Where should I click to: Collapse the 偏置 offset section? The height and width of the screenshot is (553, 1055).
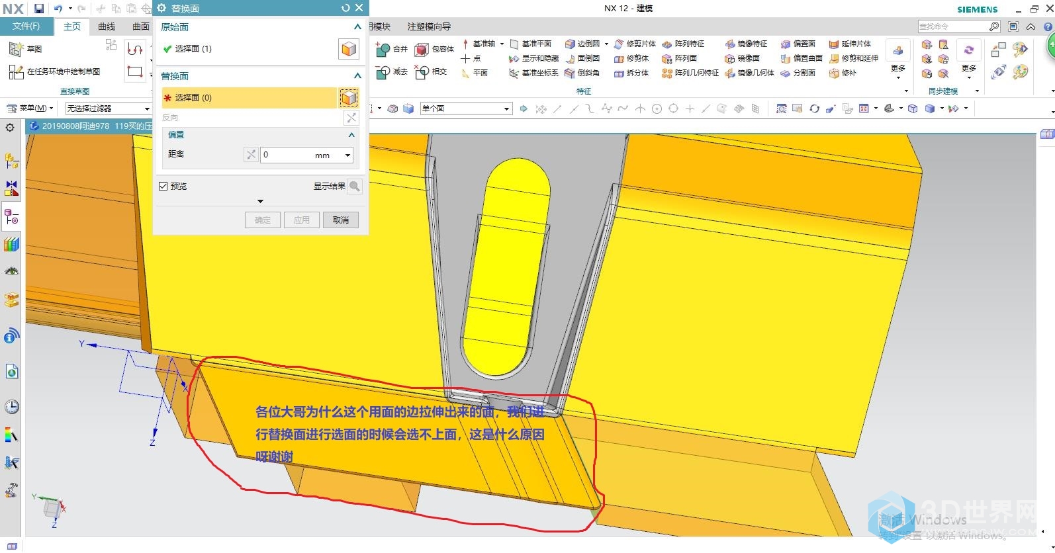pyautogui.click(x=351, y=135)
